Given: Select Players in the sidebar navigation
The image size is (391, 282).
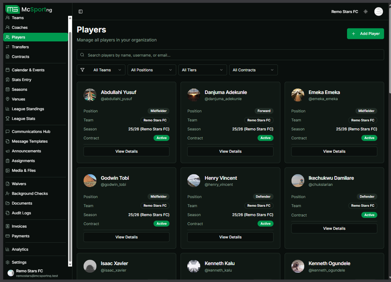Looking at the screenshot, I should [18, 37].
